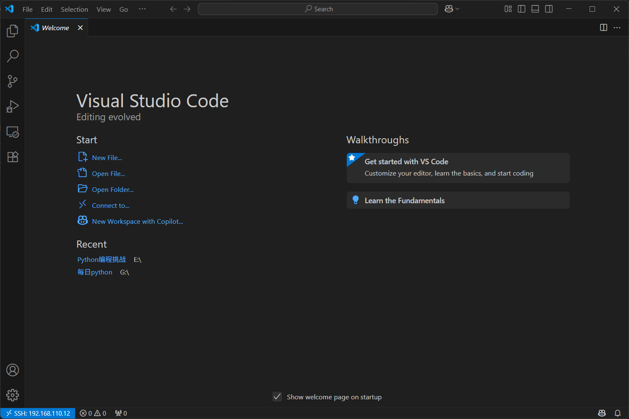Open the Run and Debug view
Viewport: 629px width, 419px height.
tap(13, 106)
